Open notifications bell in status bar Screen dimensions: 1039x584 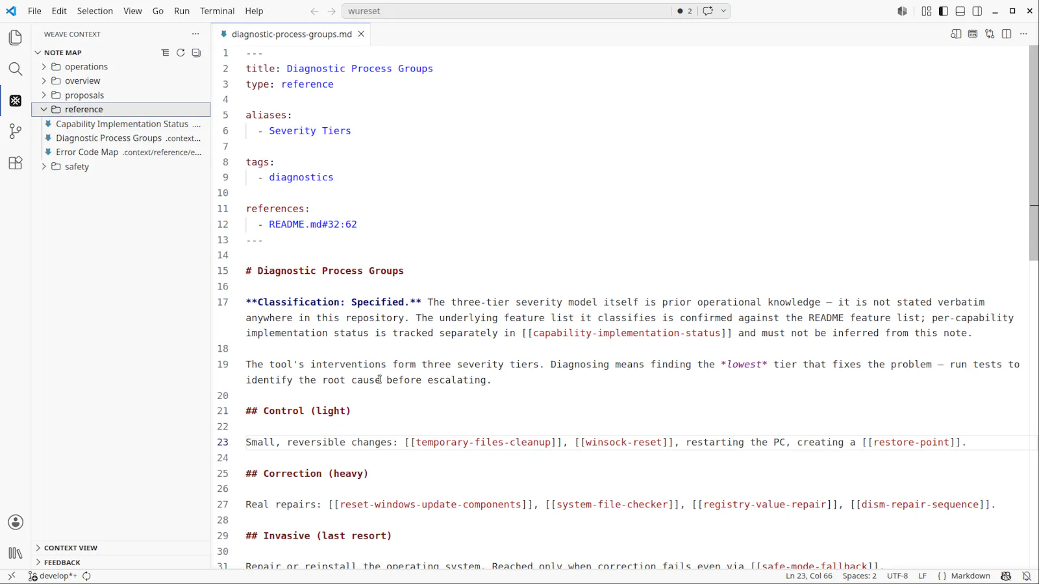[x=1027, y=576]
